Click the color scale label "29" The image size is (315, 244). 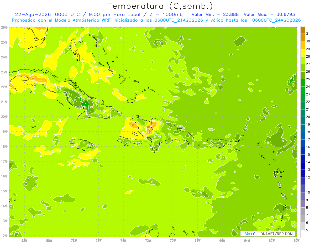click(x=308, y=49)
